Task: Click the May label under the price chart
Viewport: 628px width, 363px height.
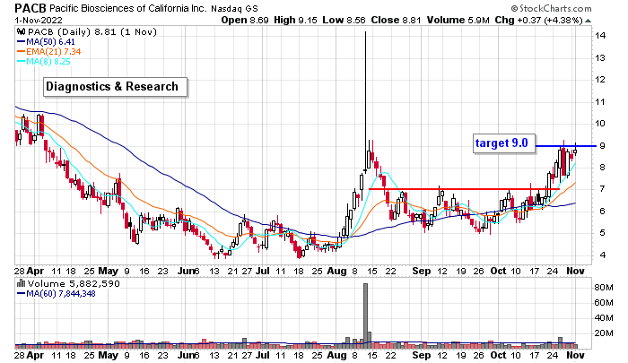Action: point(109,271)
